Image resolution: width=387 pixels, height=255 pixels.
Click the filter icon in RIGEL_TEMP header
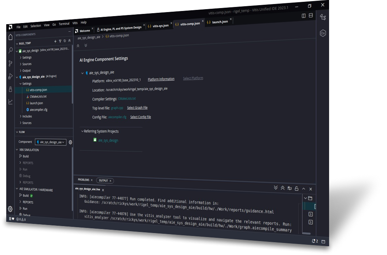click(x=60, y=41)
